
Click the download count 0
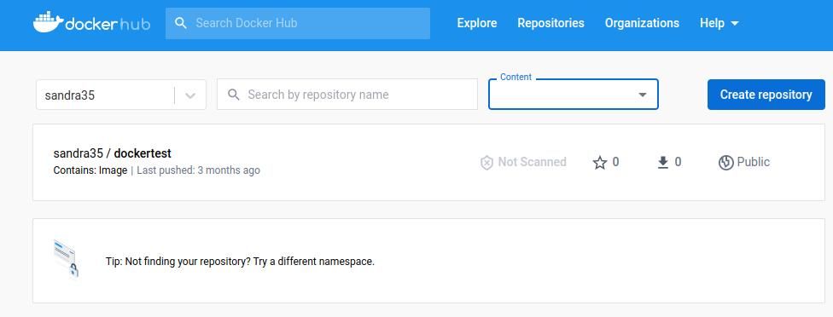tap(678, 162)
